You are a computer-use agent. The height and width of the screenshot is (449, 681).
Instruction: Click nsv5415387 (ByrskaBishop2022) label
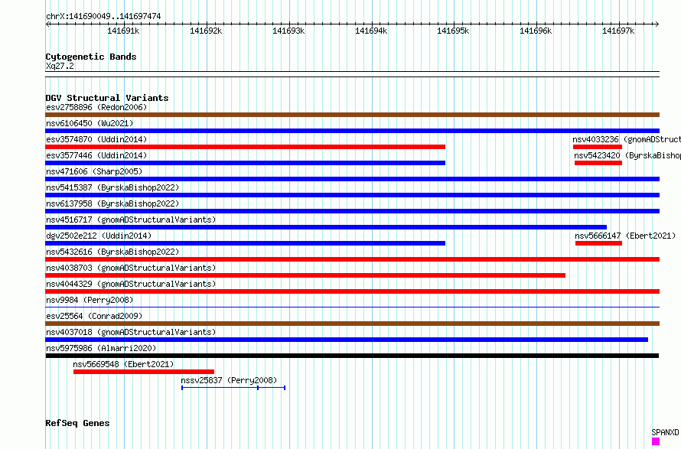tap(112, 187)
